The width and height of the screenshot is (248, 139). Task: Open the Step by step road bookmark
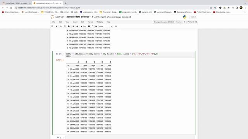pyautogui.click(x=222, y=12)
